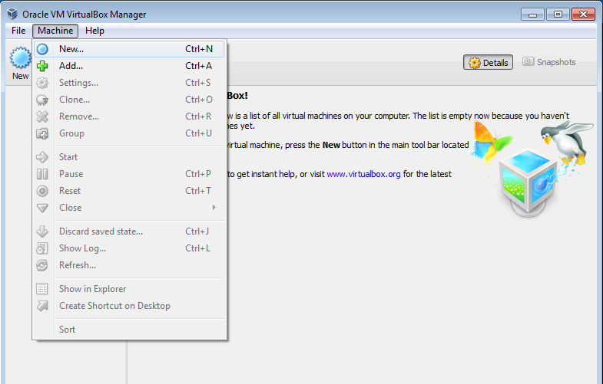
Task: Expand the Close submenu arrow
Action: pyautogui.click(x=214, y=208)
